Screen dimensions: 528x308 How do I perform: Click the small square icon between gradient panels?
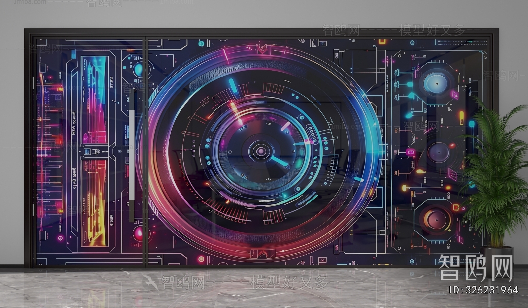[87, 151]
